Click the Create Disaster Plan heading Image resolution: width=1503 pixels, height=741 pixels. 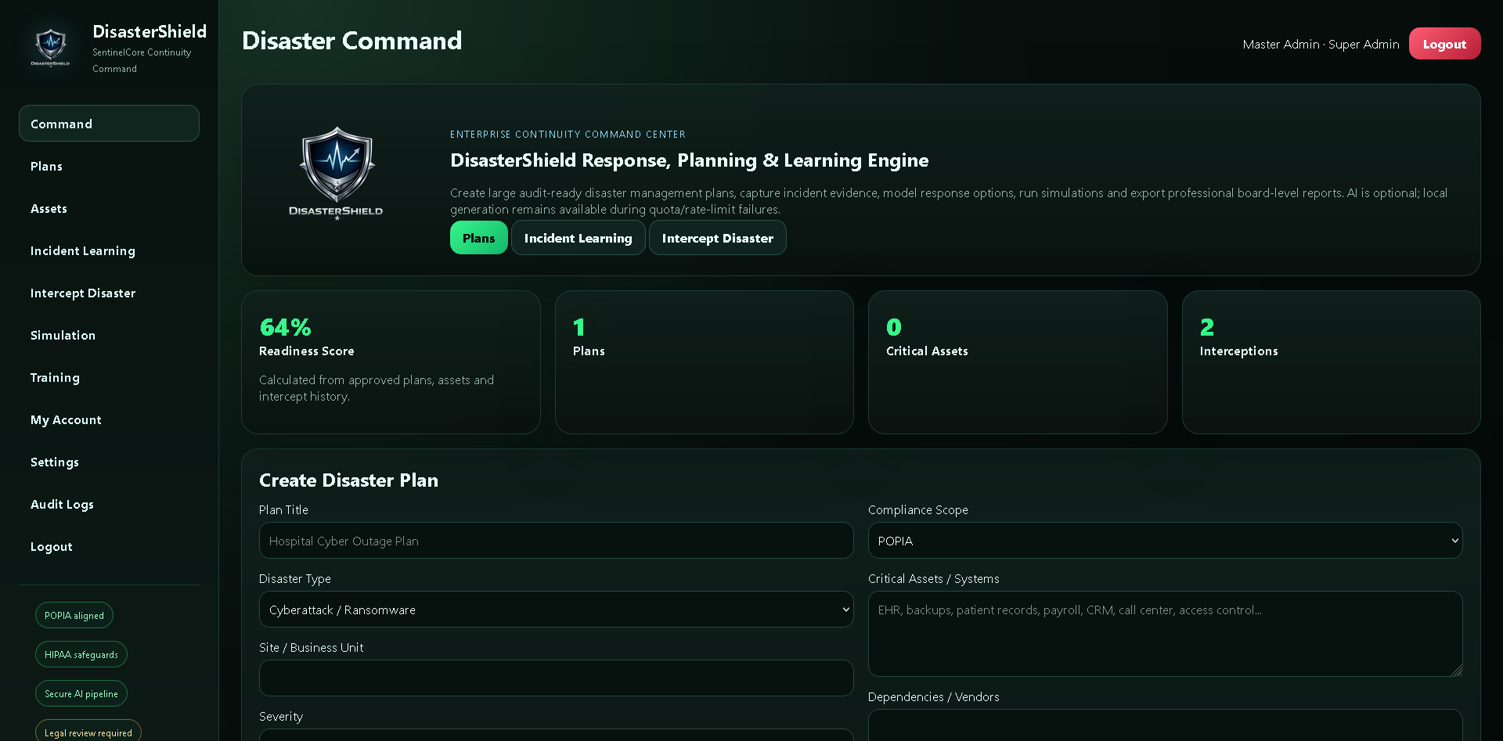tap(348, 480)
